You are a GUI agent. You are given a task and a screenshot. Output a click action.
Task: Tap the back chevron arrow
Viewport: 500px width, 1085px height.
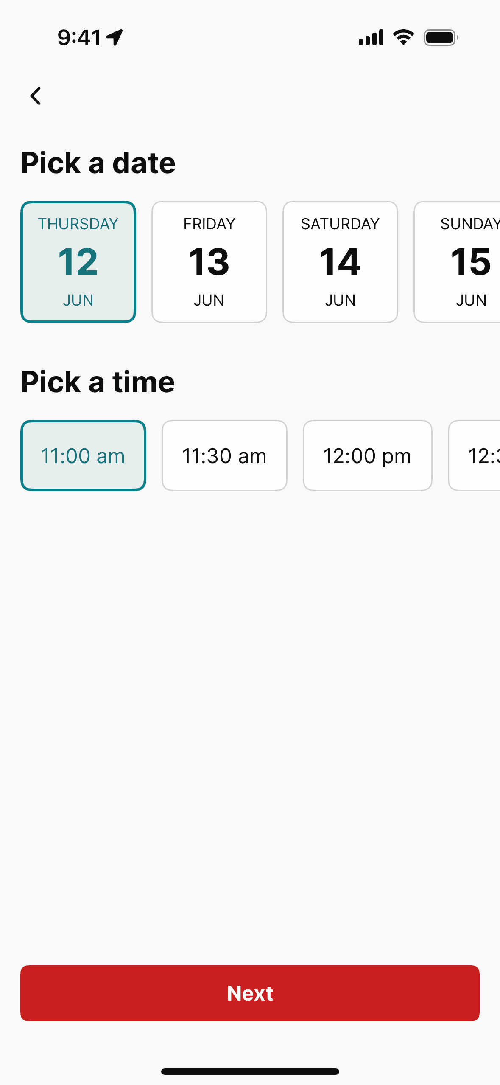tap(36, 96)
